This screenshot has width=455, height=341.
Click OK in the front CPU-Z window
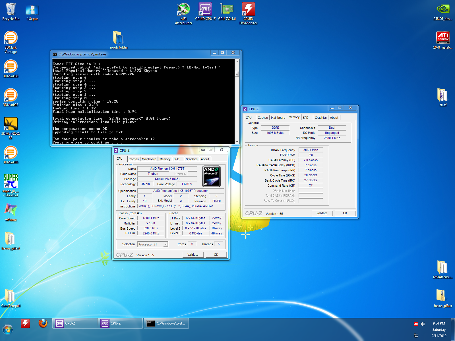click(216, 255)
